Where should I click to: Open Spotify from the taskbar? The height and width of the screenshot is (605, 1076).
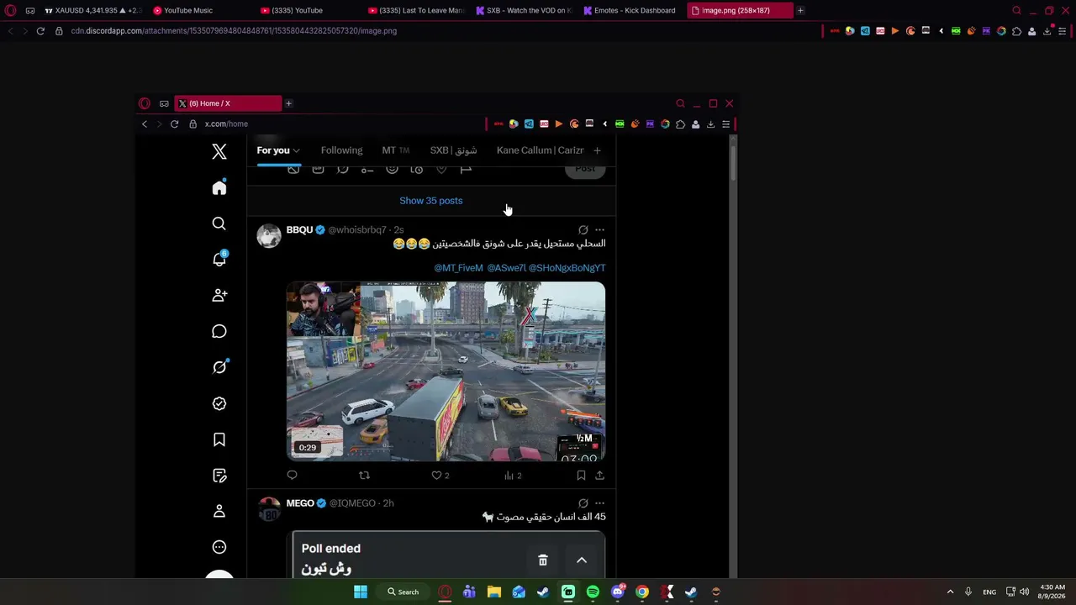(x=593, y=592)
